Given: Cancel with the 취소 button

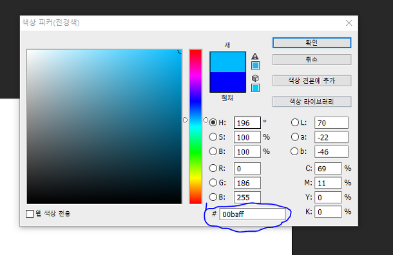Looking at the screenshot, I should tap(312, 60).
